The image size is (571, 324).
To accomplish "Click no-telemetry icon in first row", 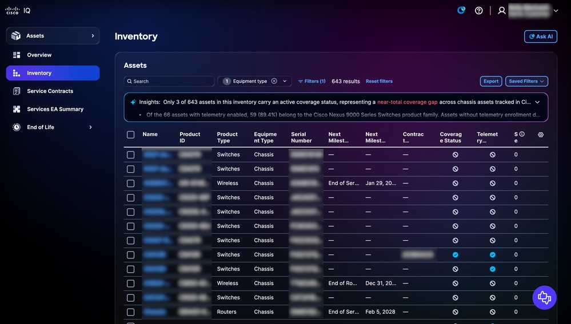I will pos(492,155).
